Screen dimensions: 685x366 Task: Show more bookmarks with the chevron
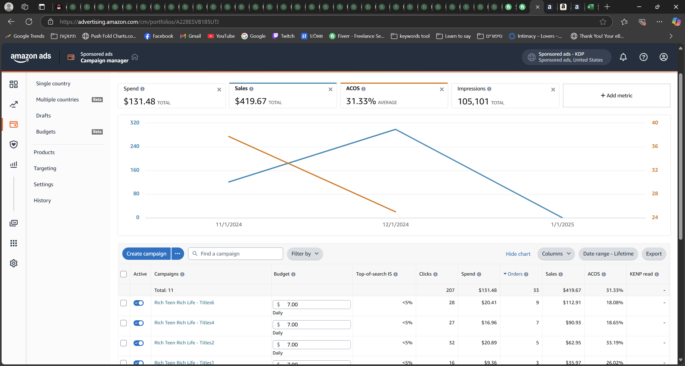[x=671, y=36]
